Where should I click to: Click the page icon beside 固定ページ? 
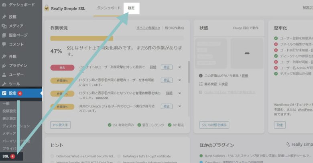pos(4,35)
